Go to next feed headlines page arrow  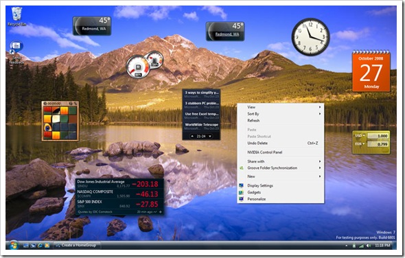210,136
